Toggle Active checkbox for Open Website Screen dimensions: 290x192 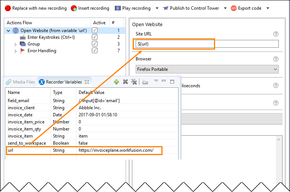[95, 30]
